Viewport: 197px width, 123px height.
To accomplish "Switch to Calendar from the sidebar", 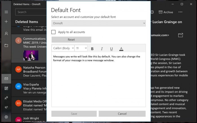I will [x=6, y=88].
